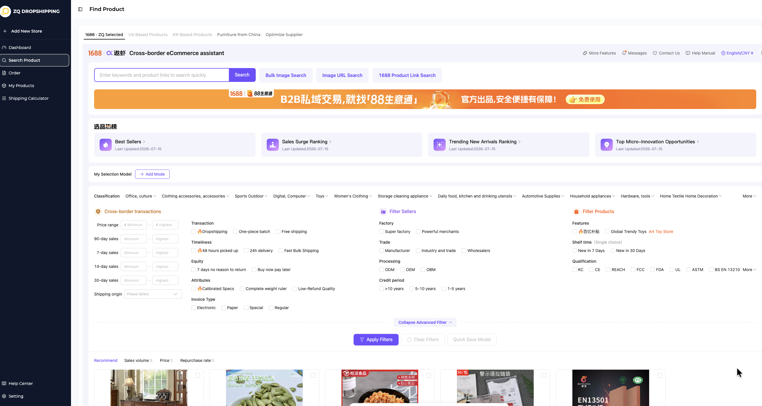Image resolution: width=762 pixels, height=406 pixels.
Task: Click the Shipping Calculator icon
Action: pyautogui.click(x=4, y=98)
